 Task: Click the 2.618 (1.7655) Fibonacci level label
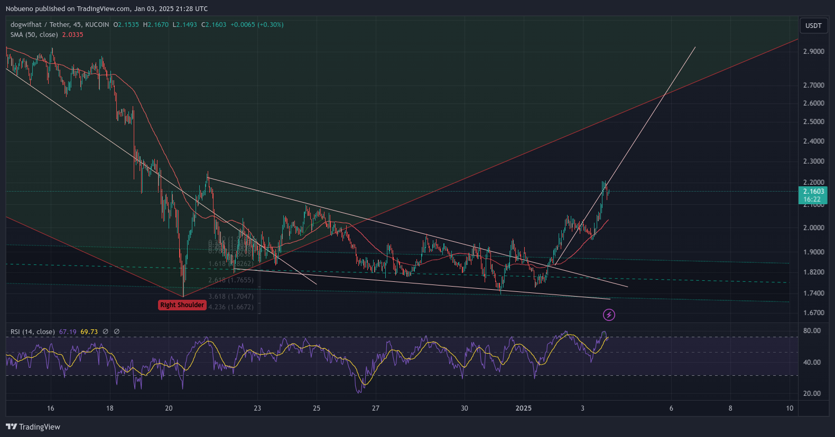(231, 280)
